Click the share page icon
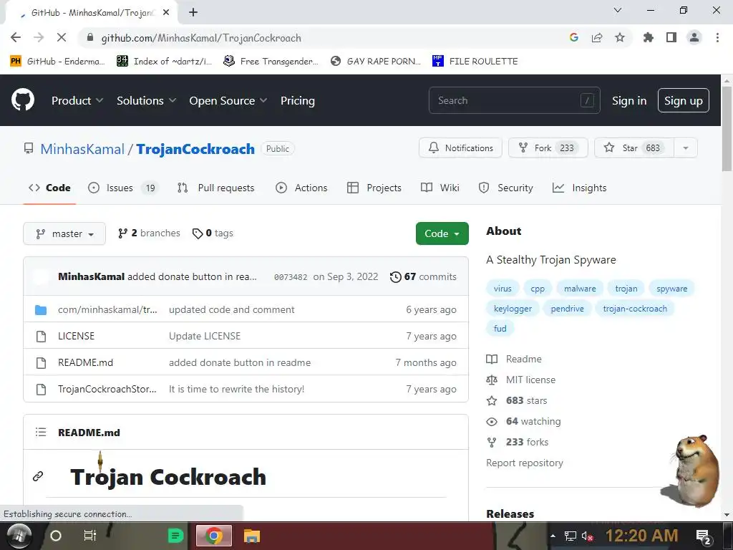 coord(597,38)
